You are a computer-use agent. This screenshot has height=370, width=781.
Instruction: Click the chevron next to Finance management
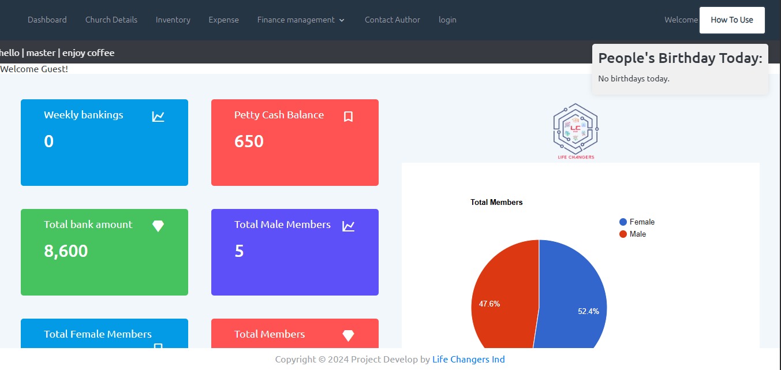coord(342,20)
